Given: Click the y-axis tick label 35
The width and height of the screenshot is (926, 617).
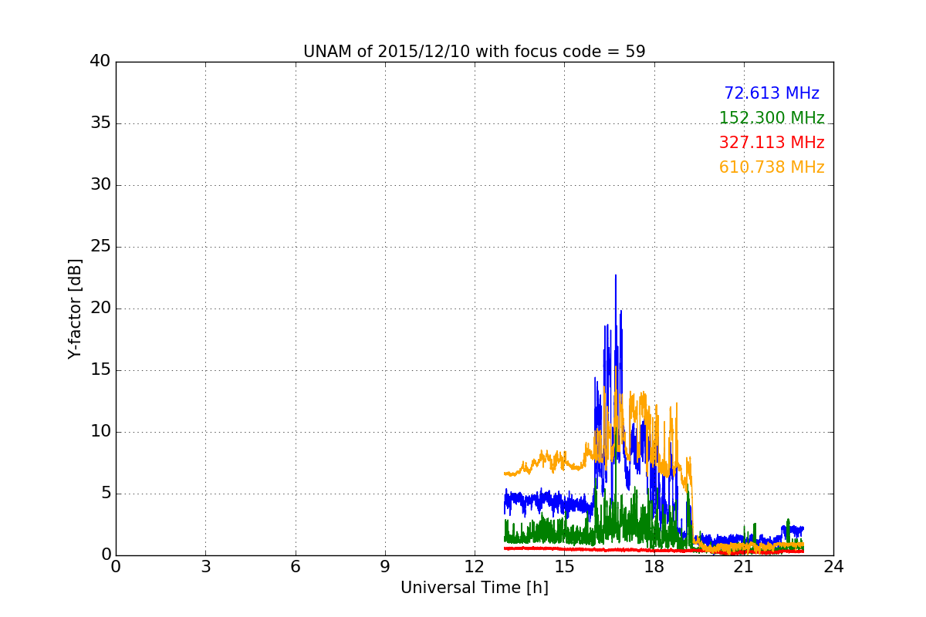Looking at the screenshot, I should pyautogui.click(x=100, y=123).
